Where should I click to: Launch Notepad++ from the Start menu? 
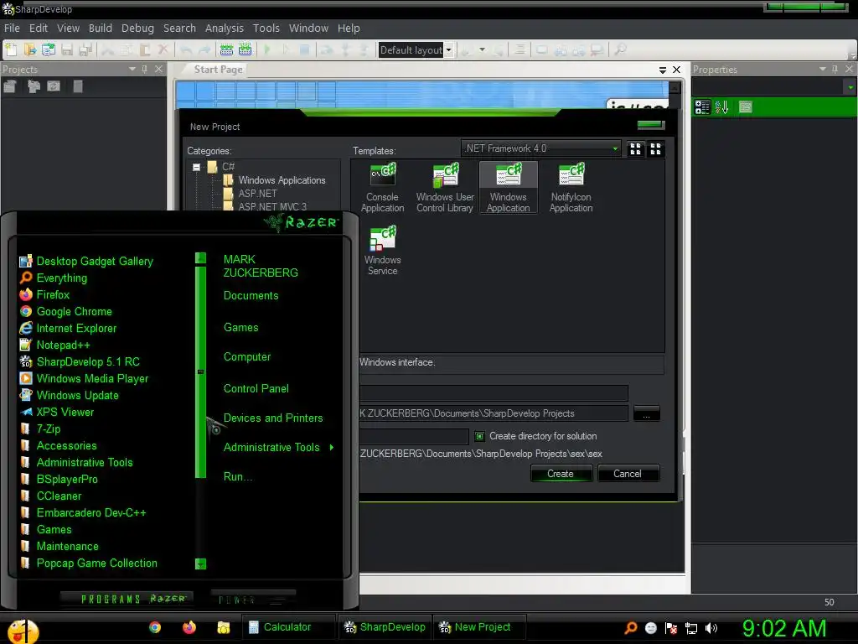pyautogui.click(x=63, y=345)
